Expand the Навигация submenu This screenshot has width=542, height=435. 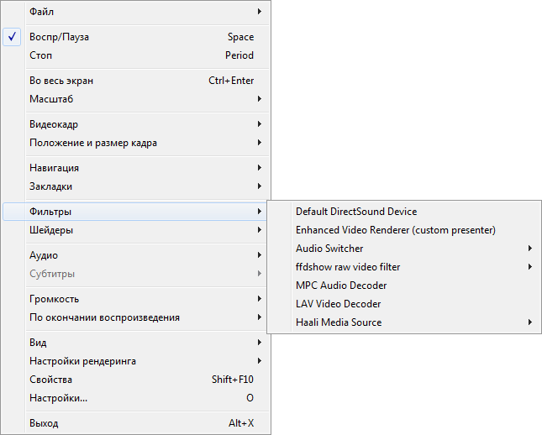pyautogui.click(x=54, y=168)
